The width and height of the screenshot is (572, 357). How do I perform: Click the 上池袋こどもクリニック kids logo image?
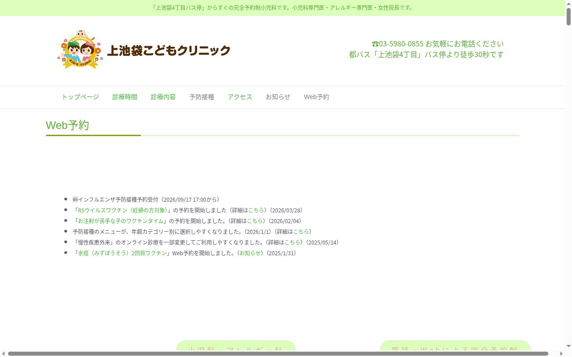pyautogui.click(x=80, y=50)
